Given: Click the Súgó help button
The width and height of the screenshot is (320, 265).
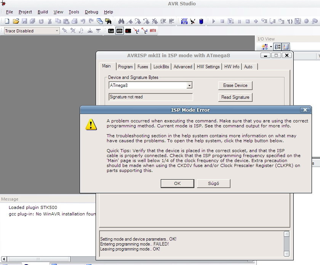Looking at the screenshot, I should point(213,183).
